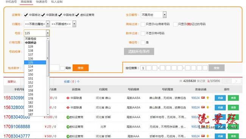Click blue 收藏 button in 156328 row
The height and width of the screenshot is (139, 246).
pos(220,107)
